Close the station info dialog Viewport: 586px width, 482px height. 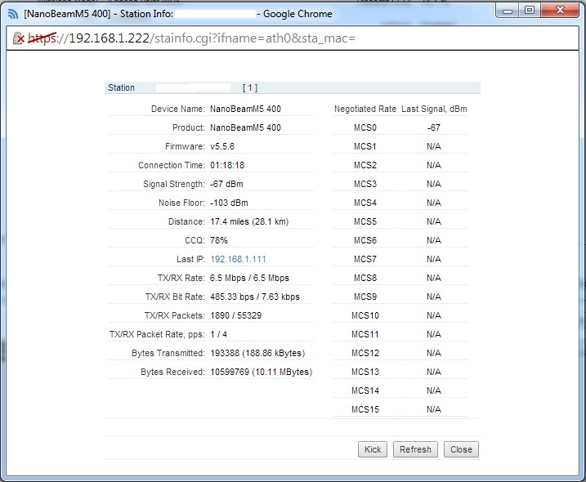click(461, 449)
